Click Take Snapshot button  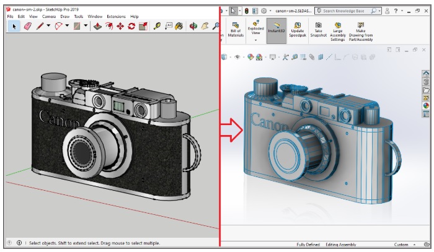319,29
